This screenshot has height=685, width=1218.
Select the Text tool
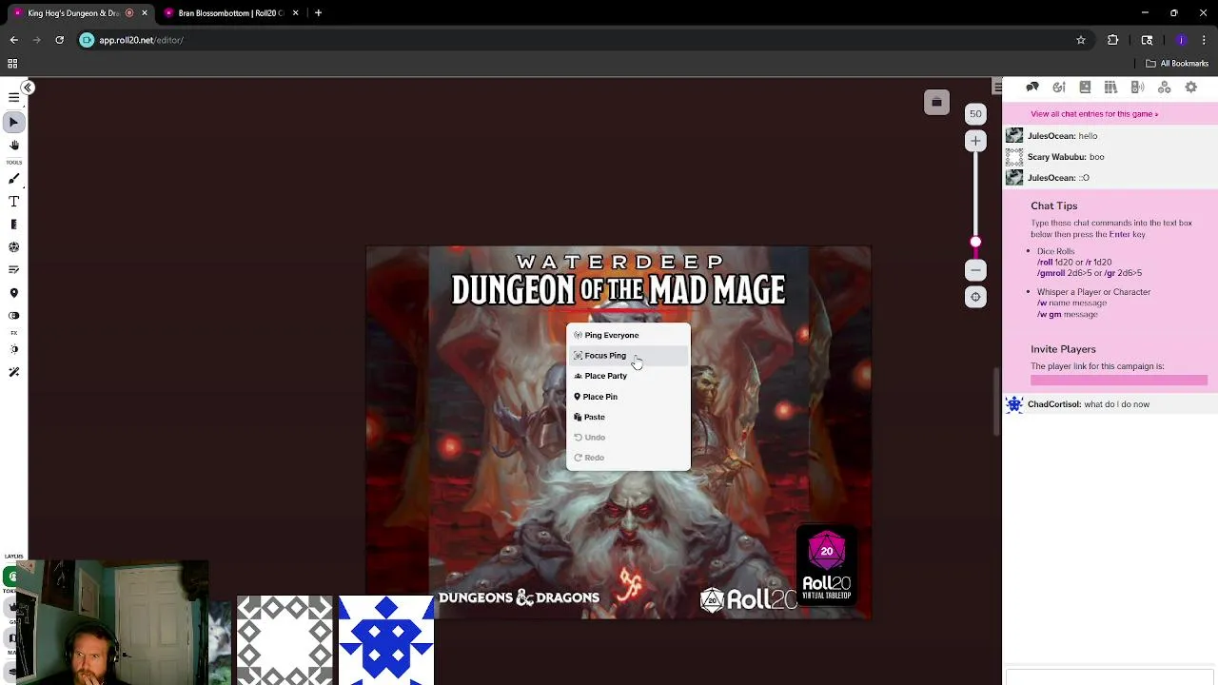14,202
